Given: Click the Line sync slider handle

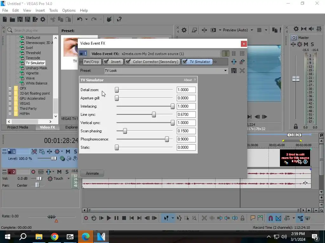Looking at the screenshot, I should coord(154,115).
